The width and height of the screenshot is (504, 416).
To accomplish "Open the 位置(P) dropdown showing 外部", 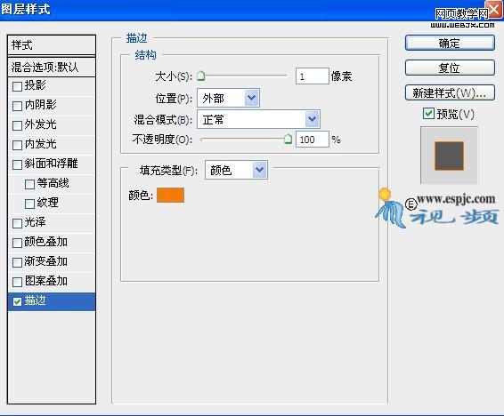I will (x=228, y=98).
